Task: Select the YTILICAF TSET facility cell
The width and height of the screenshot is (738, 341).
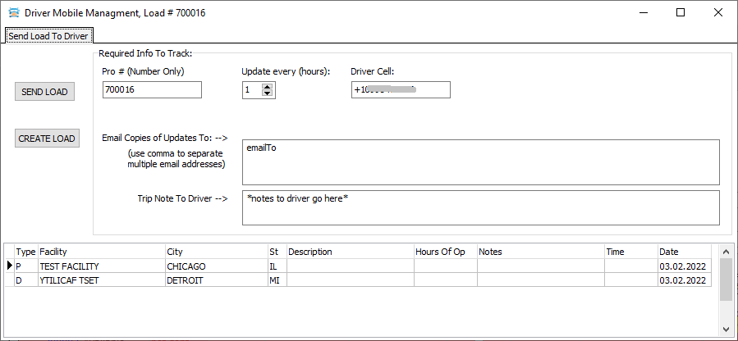Action: tap(101, 280)
